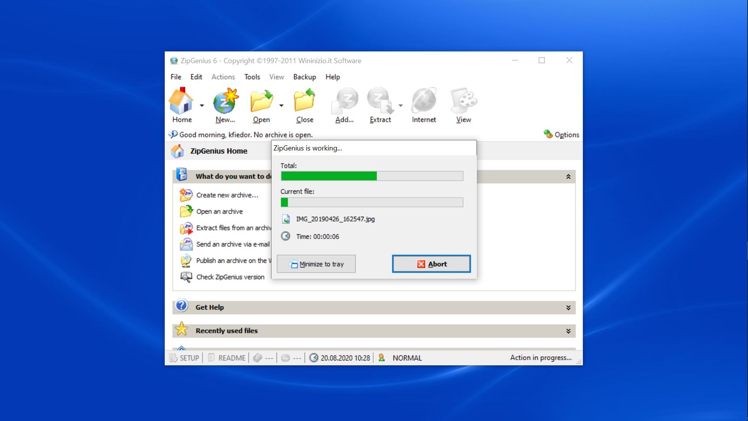748x421 pixels.
Task: Click the Add files toolbar icon
Action: point(345,101)
